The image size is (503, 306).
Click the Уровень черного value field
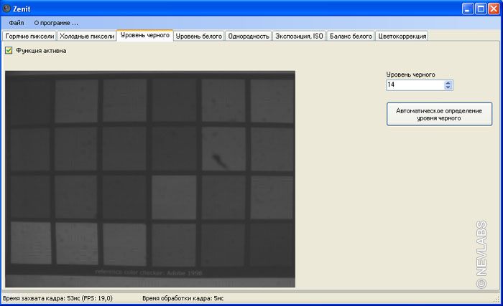tap(415, 85)
